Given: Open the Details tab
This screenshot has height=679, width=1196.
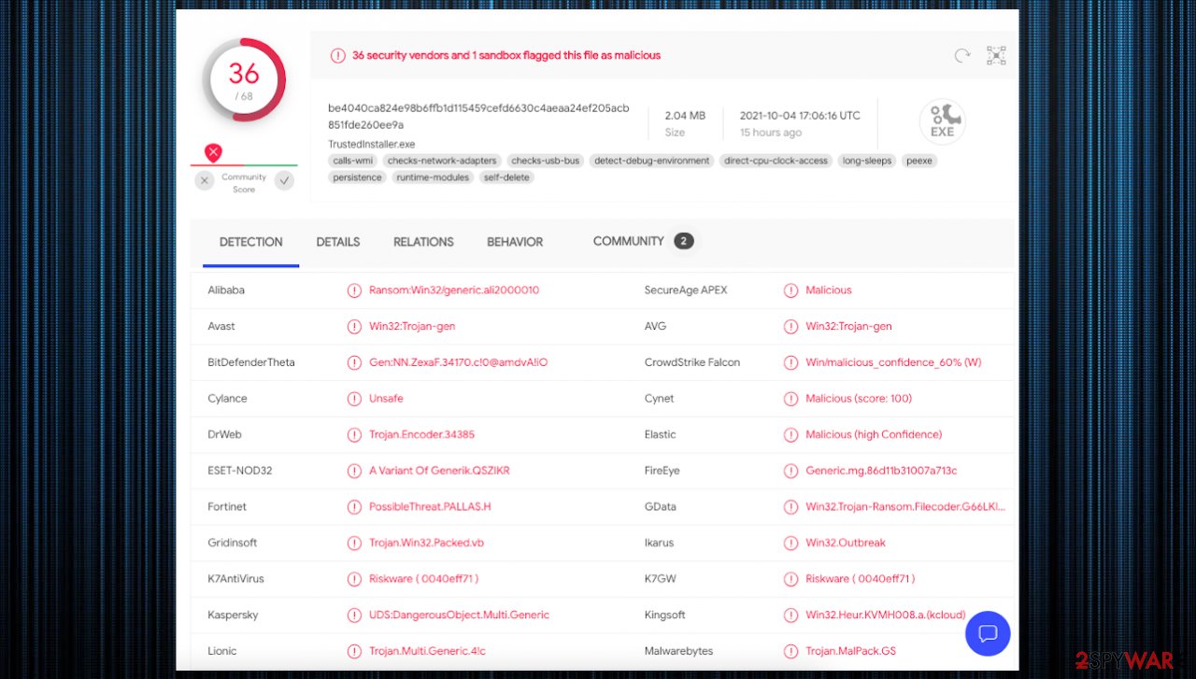Looking at the screenshot, I should [x=338, y=242].
